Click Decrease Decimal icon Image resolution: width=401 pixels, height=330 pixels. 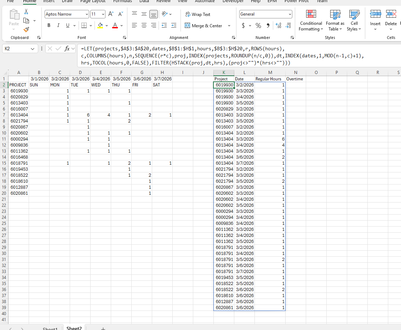click(x=288, y=25)
